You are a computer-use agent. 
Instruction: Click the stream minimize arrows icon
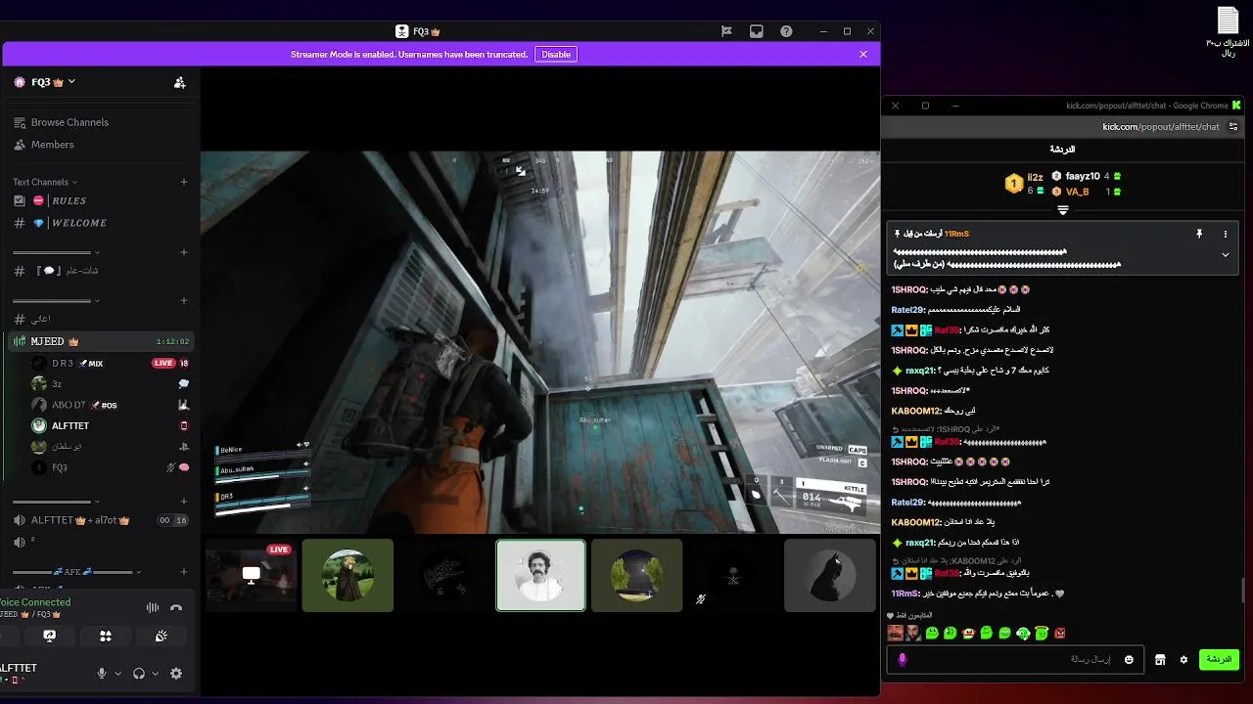[x=521, y=171]
